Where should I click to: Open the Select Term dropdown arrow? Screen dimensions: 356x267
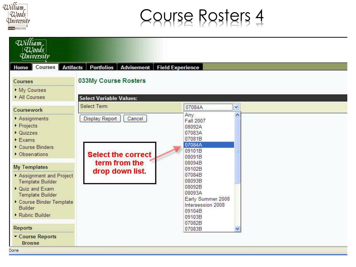point(236,107)
